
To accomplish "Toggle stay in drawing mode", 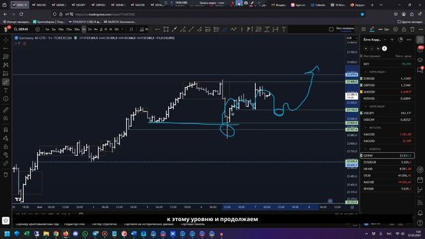I will click(x=6, y=138).
